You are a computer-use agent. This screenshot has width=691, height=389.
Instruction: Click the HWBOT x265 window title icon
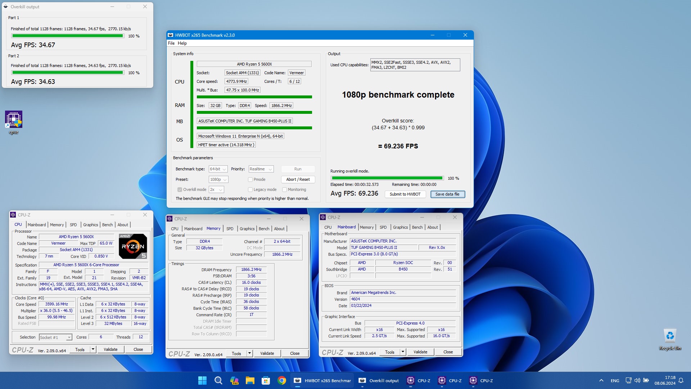coord(171,35)
